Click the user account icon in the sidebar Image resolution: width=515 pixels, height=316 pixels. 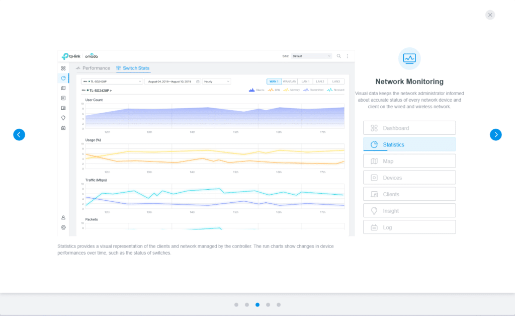[x=63, y=218]
